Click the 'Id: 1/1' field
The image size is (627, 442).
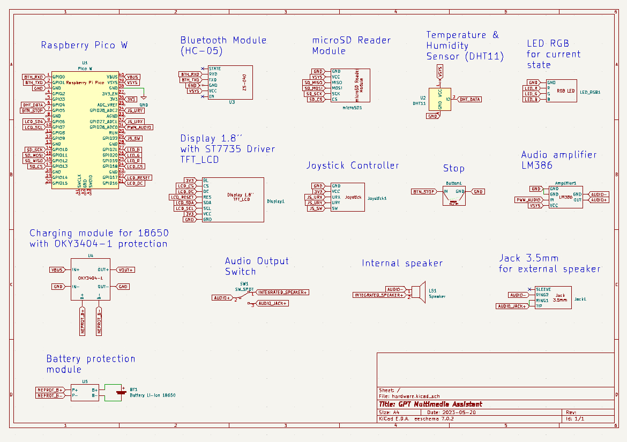tap(575, 419)
